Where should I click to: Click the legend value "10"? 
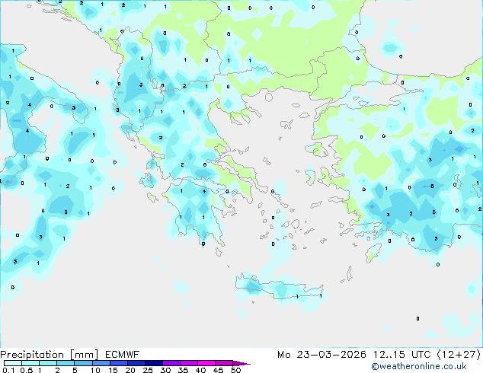(95, 370)
